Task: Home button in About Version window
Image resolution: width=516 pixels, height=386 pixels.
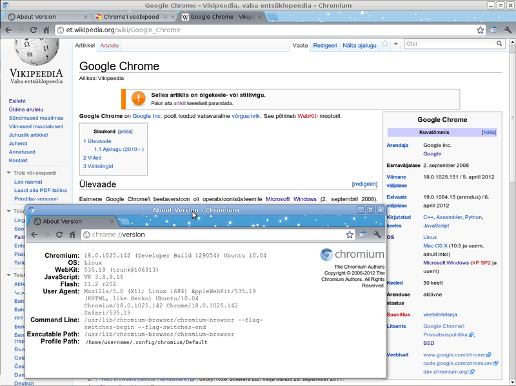Action: point(72,235)
